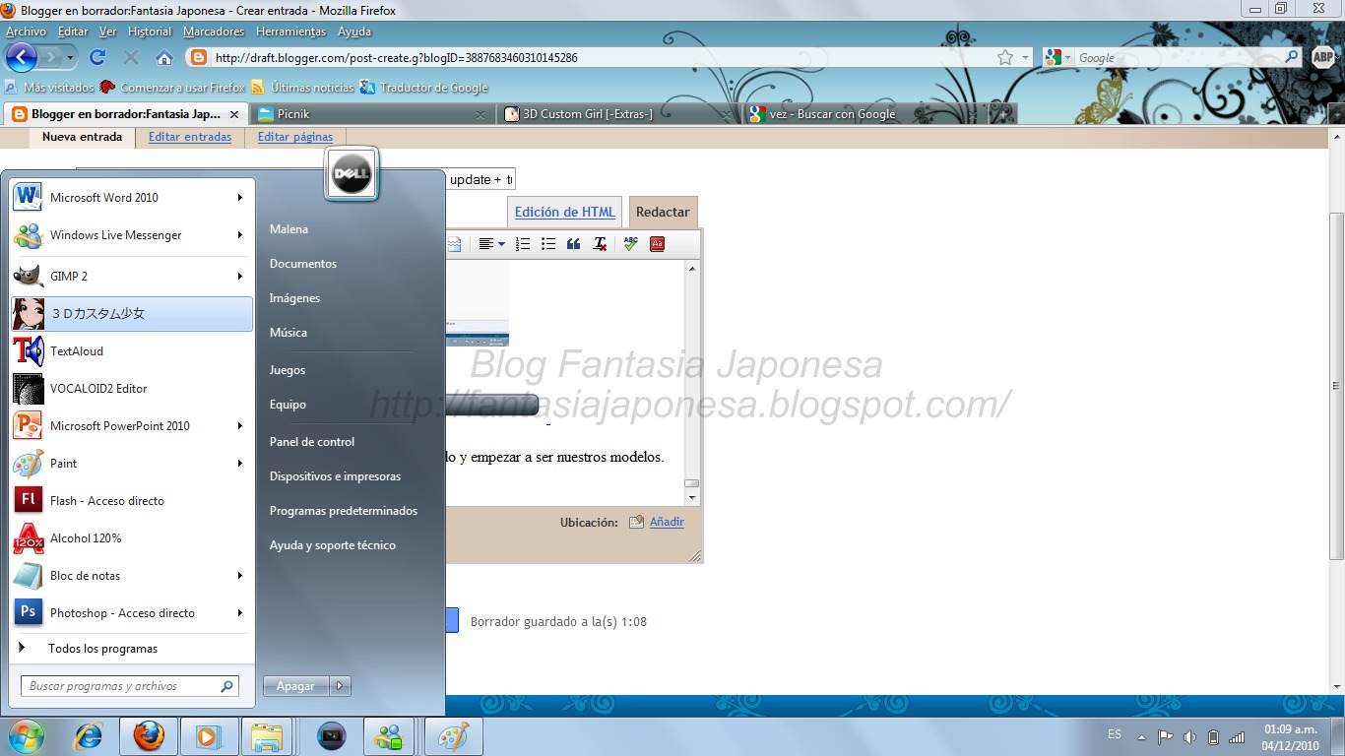
Task: Launch Photoshop - Acceso directo shortcut
Action: (x=132, y=613)
